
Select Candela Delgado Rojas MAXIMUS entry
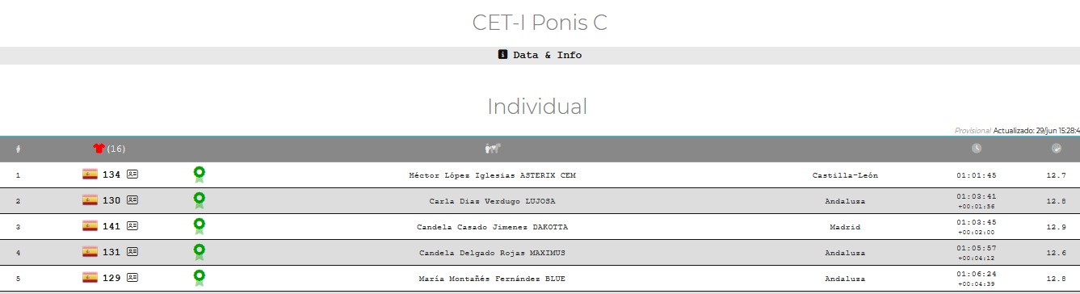[492, 253]
